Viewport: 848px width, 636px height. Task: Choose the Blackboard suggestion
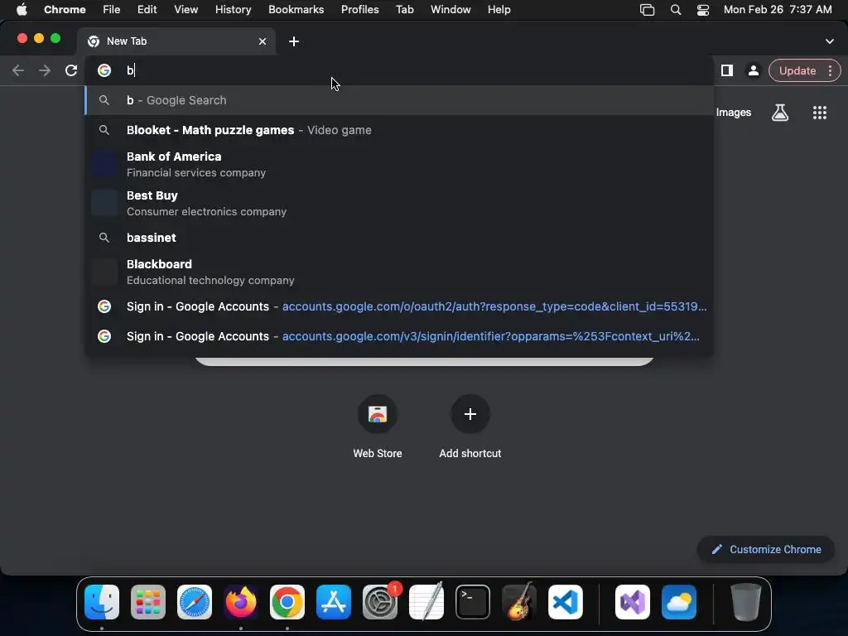pos(399,272)
